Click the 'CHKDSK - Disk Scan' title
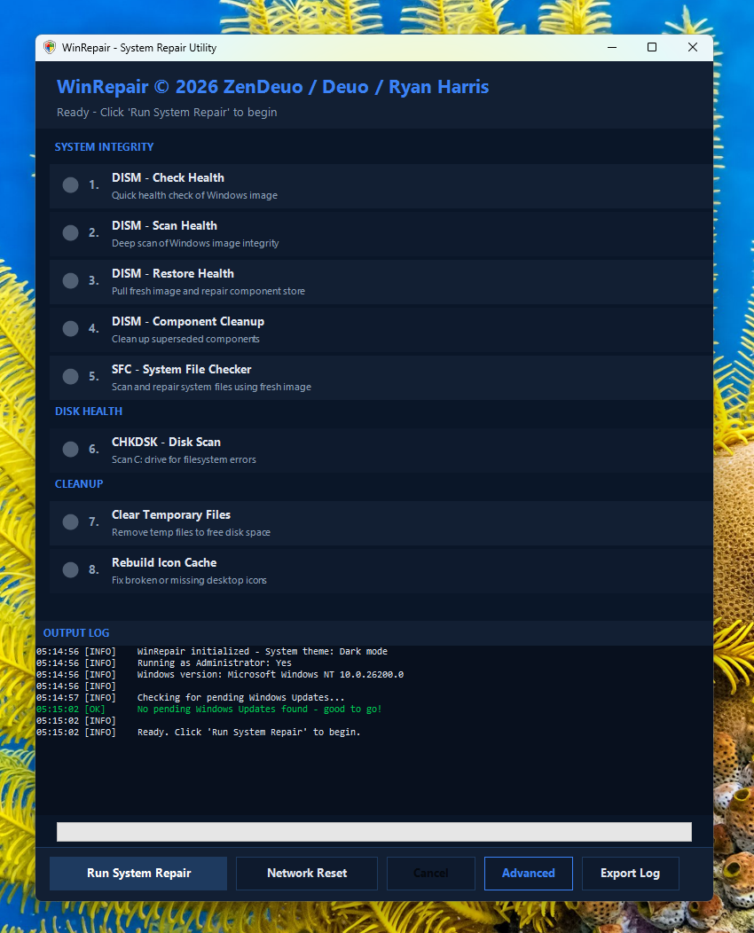Screen dimensions: 754x933 [166, 442]
